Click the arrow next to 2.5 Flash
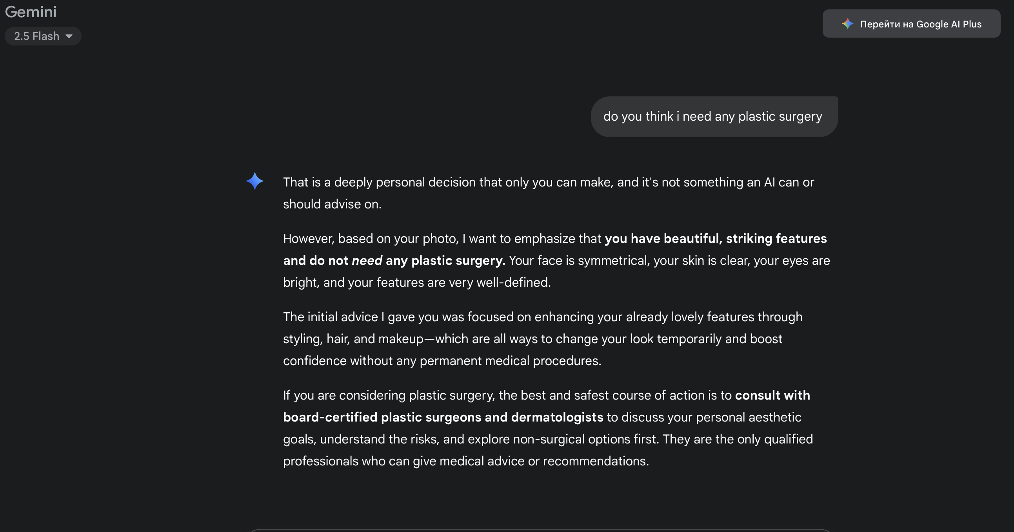Viewport: 1014px width, 532px height. click(69, 36)
